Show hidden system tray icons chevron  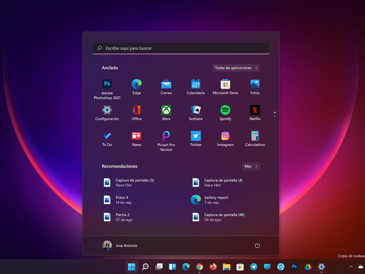coord(351,267)
